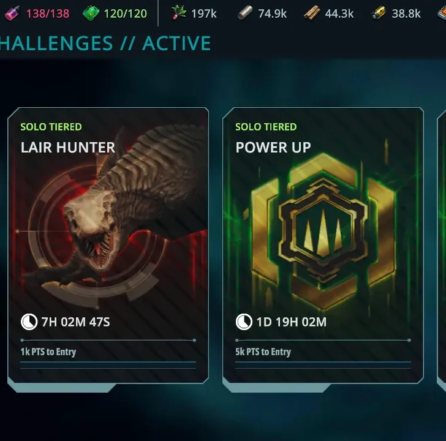Click the Power Up points progress bar
This screenshot has width=446, height=441.
[323, 340]
